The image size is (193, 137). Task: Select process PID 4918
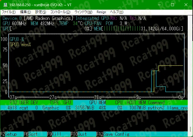(x=94, y=108)
